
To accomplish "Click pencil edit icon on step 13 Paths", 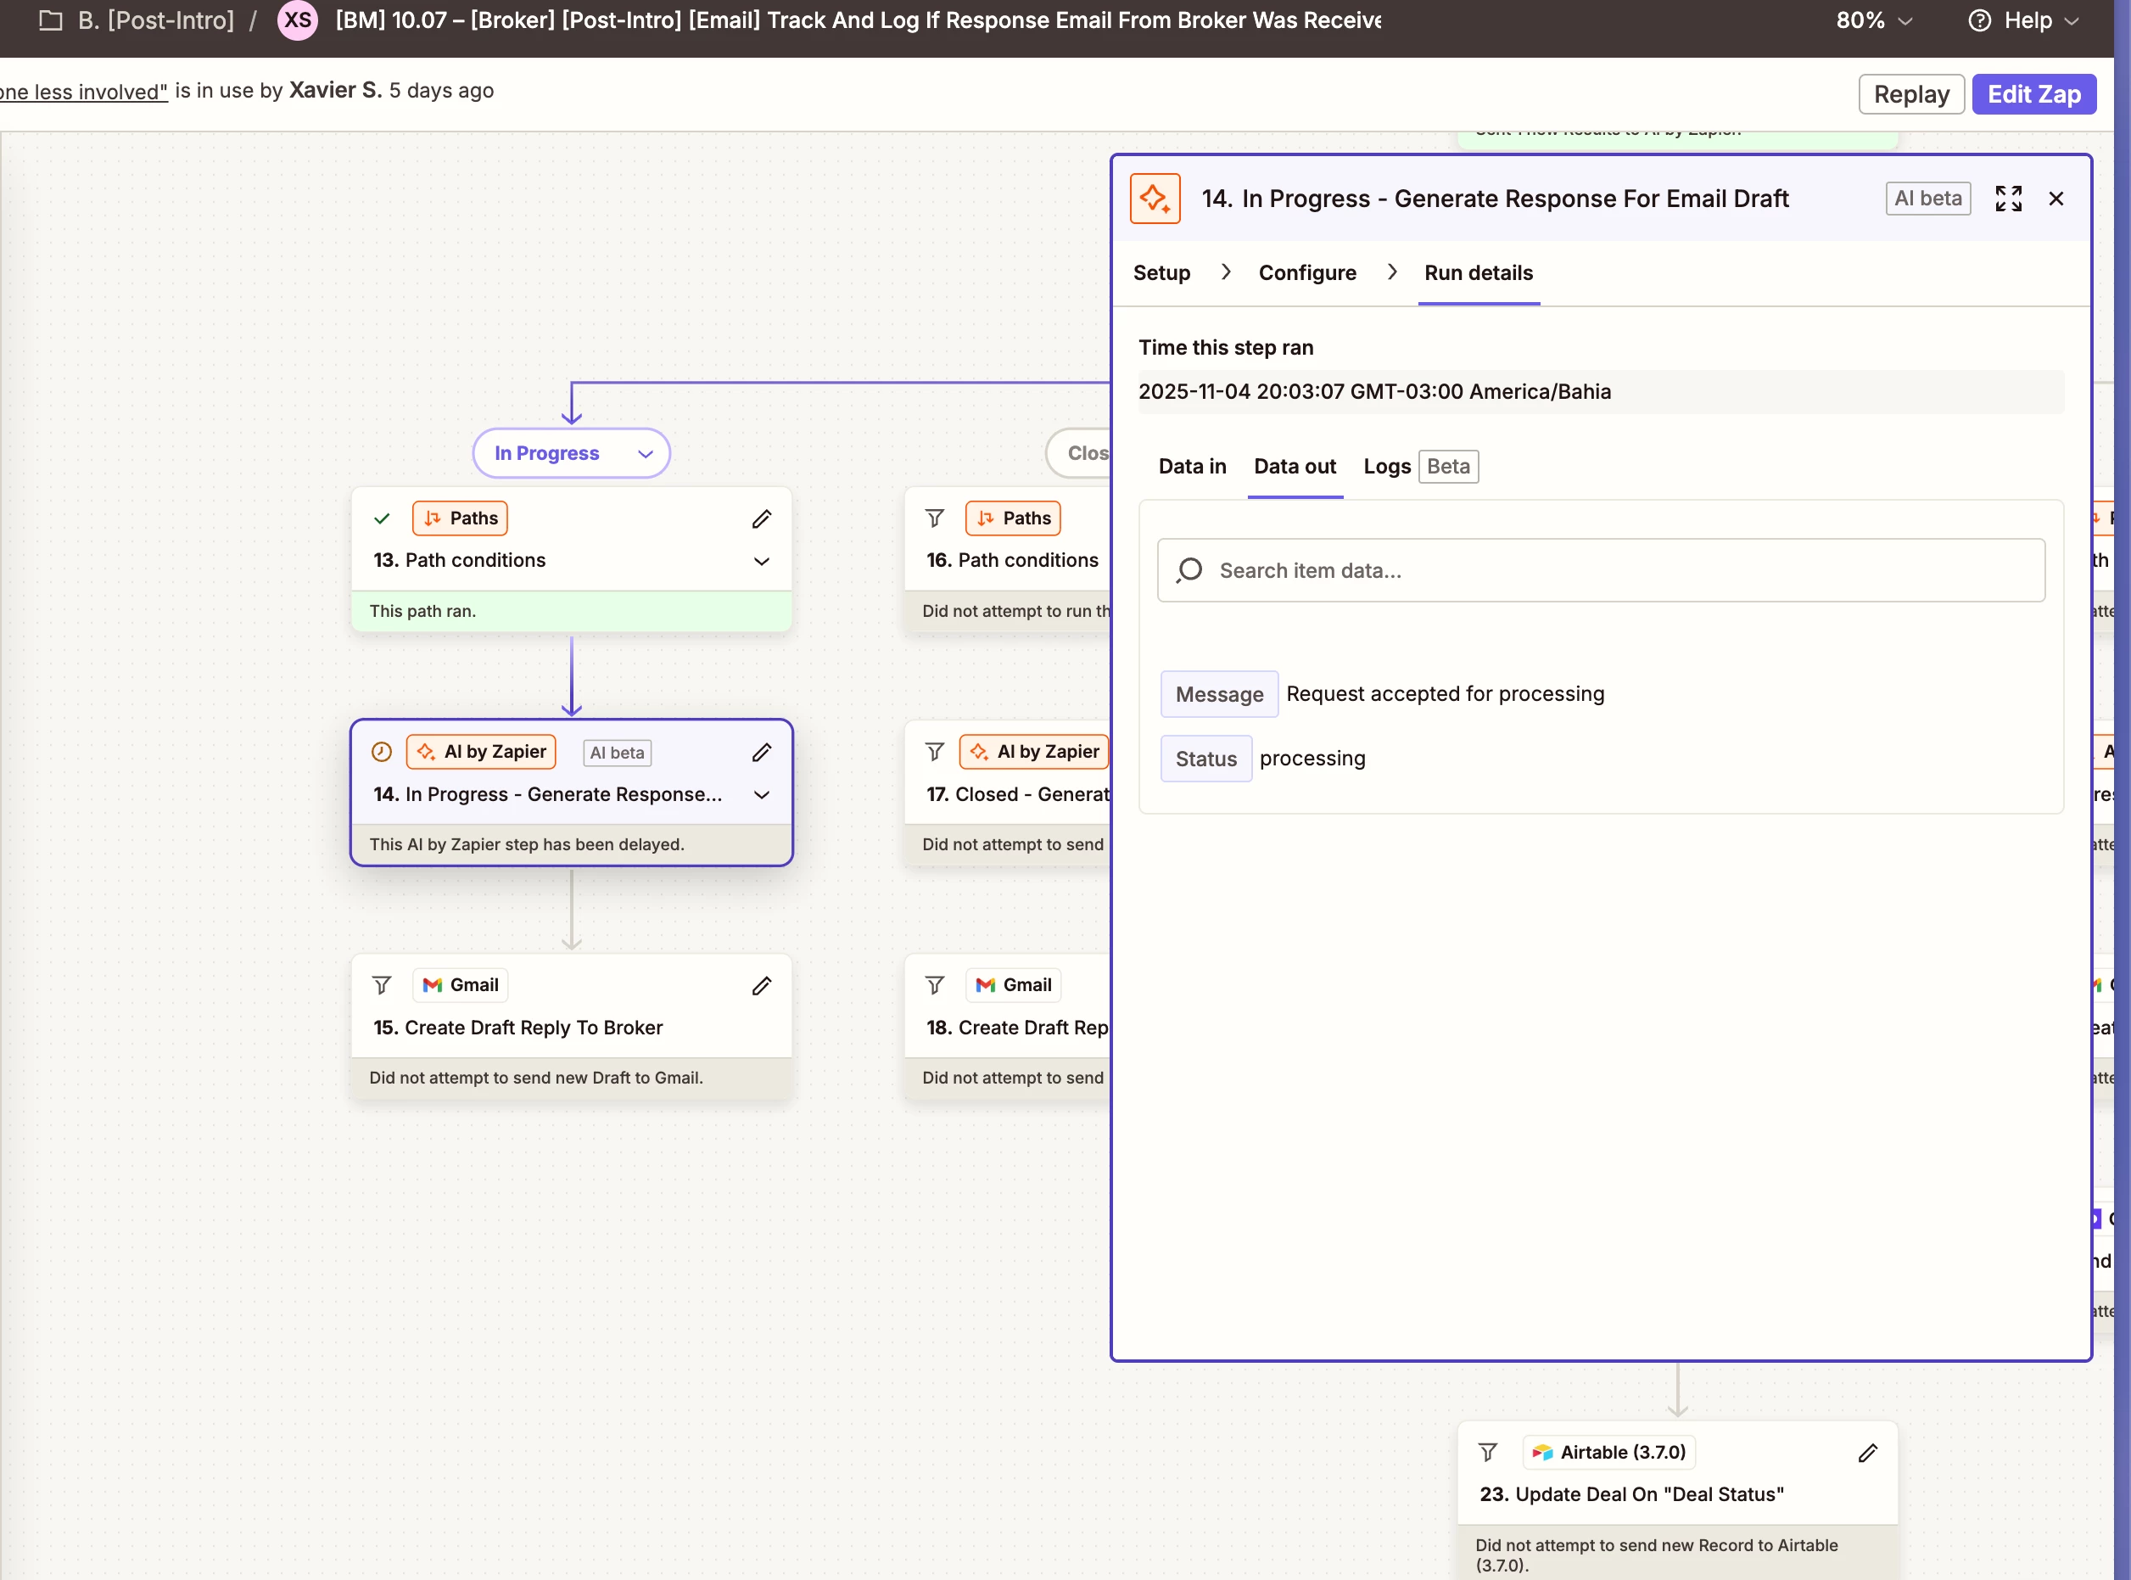I will pyautogui.click(x=761, y=518).
